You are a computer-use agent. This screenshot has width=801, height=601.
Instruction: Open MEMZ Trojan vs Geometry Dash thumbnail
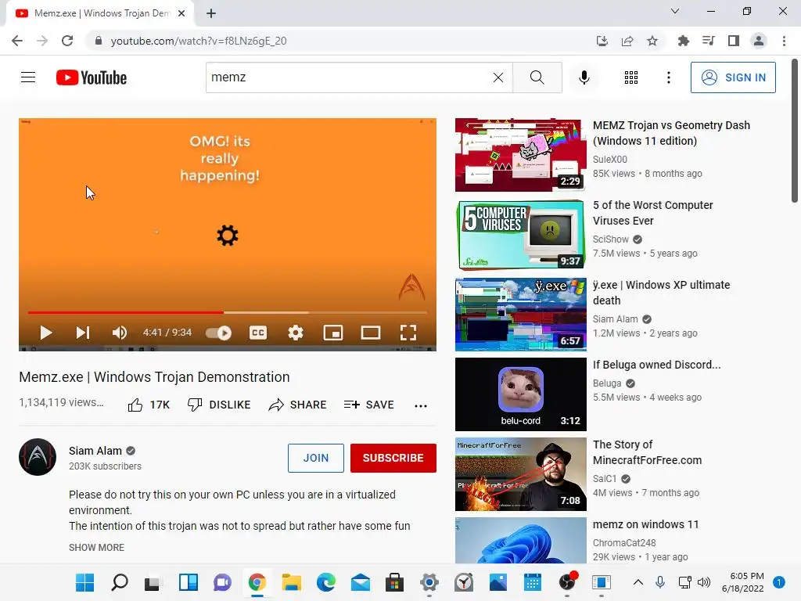[520, 155]
